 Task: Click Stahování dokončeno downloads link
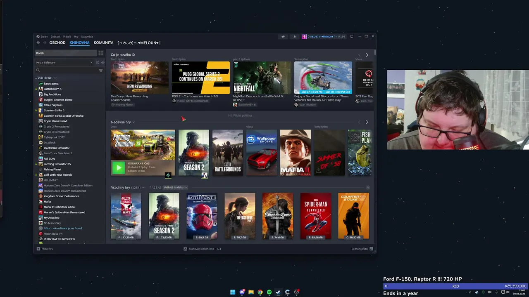pyautogui.click(x=205, y=249)
